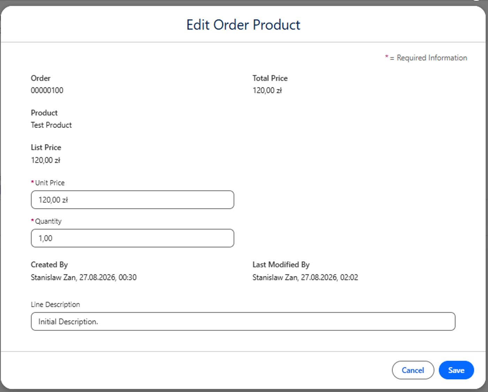Click the Line Description label

(x=55, y=305)
